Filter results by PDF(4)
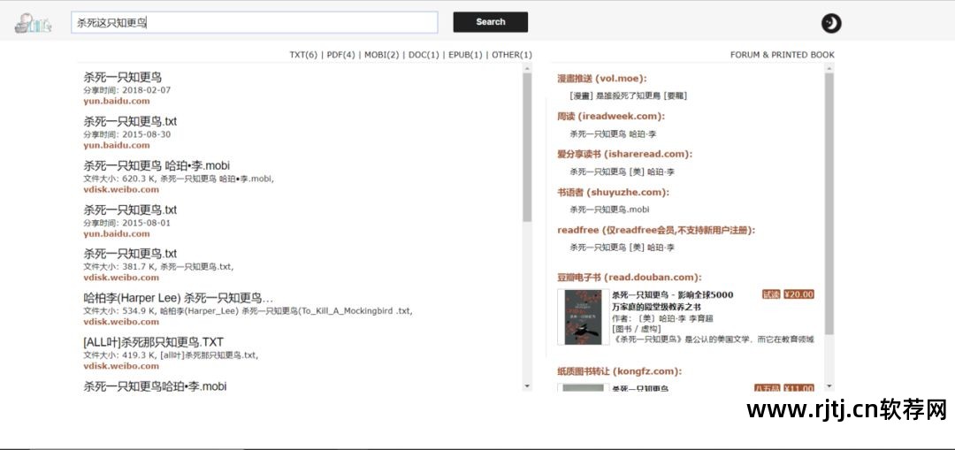This screenshot has width=955, height=450. coord(341,55)
